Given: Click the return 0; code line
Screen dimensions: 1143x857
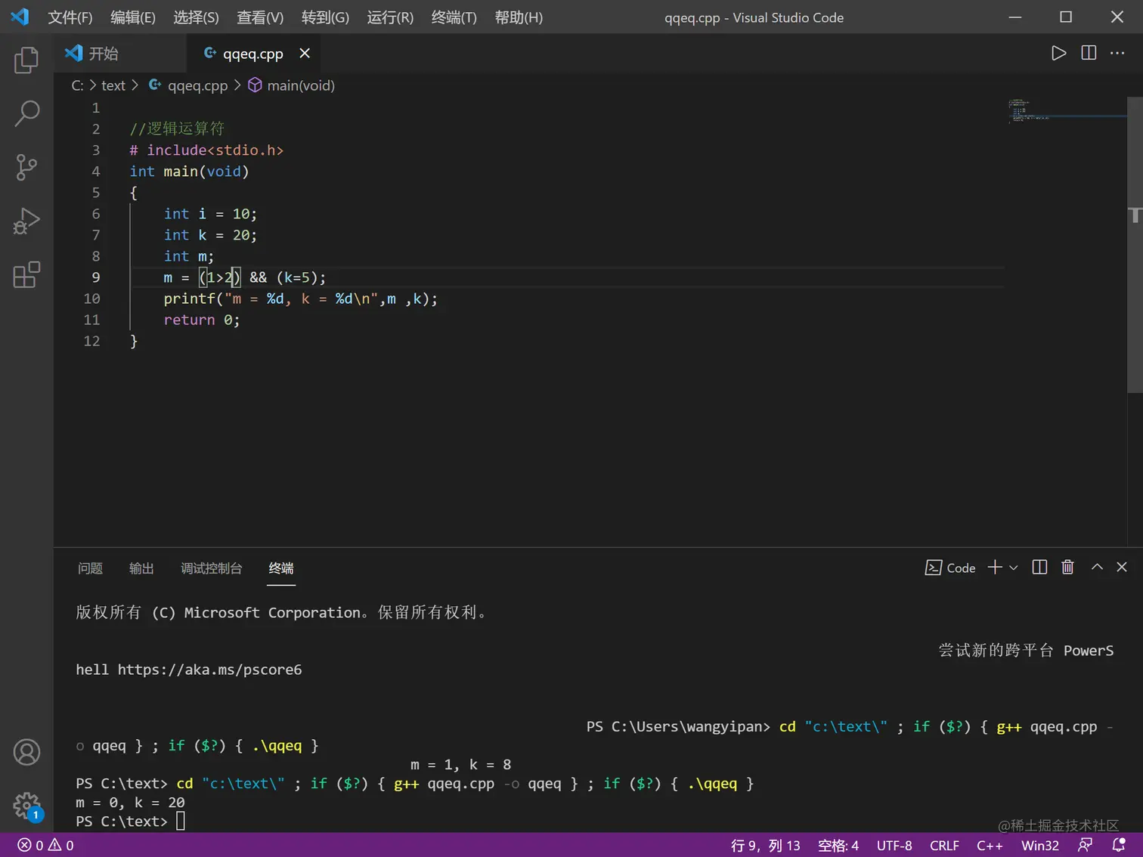Looking at the screenshot, I should click(x=201, y=320).
